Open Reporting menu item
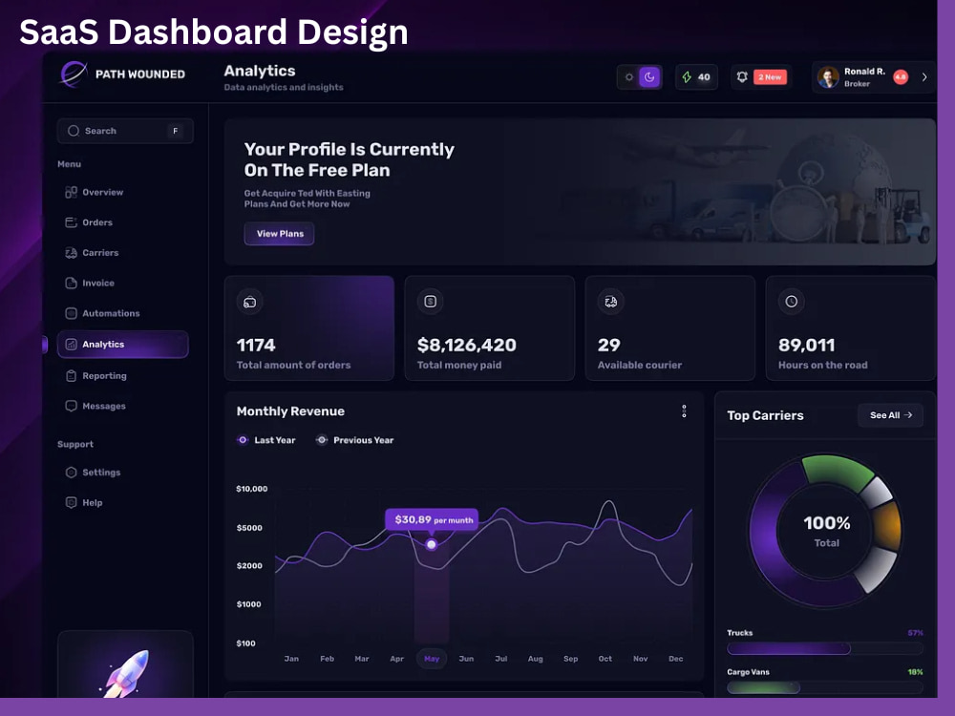 click(95, 375)
